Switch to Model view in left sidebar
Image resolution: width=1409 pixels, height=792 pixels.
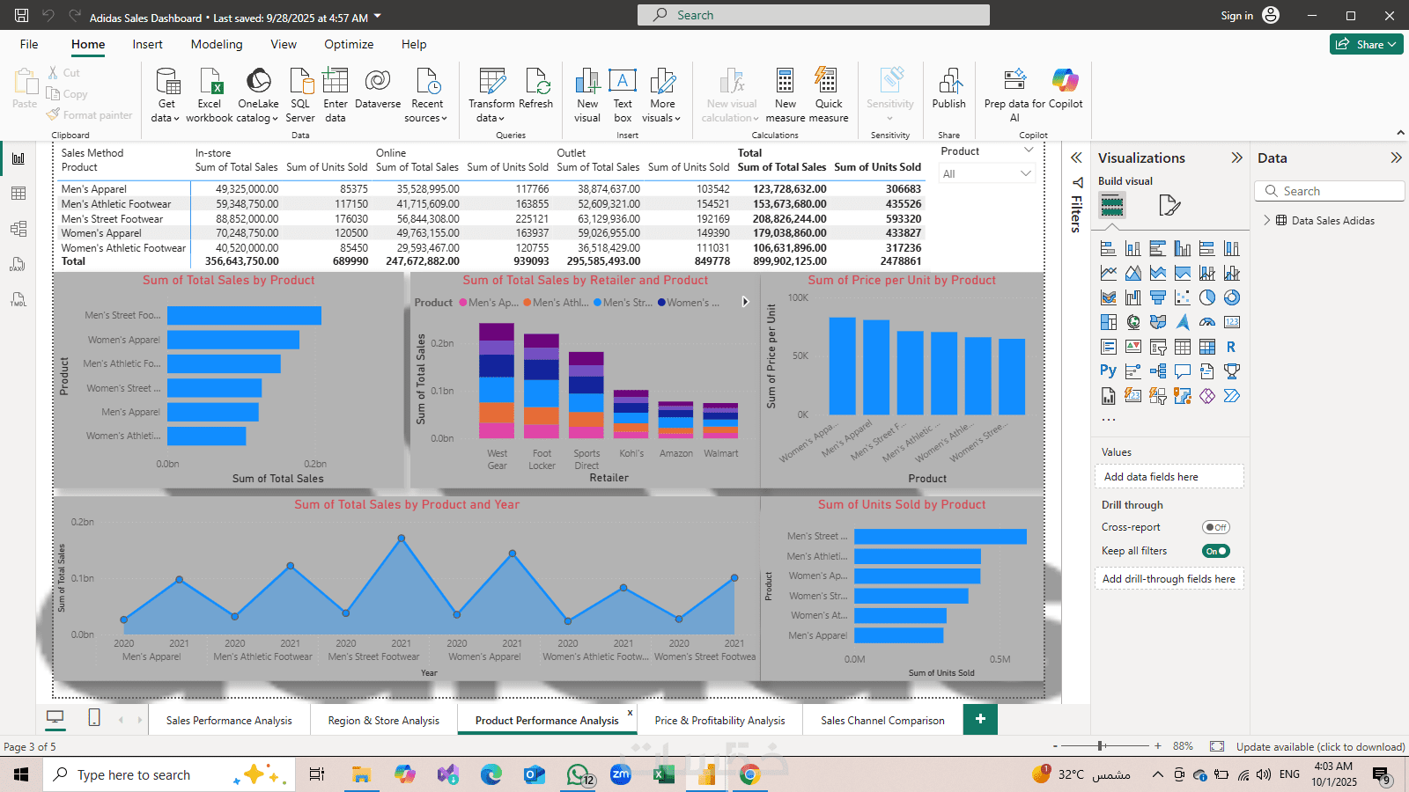18,229
